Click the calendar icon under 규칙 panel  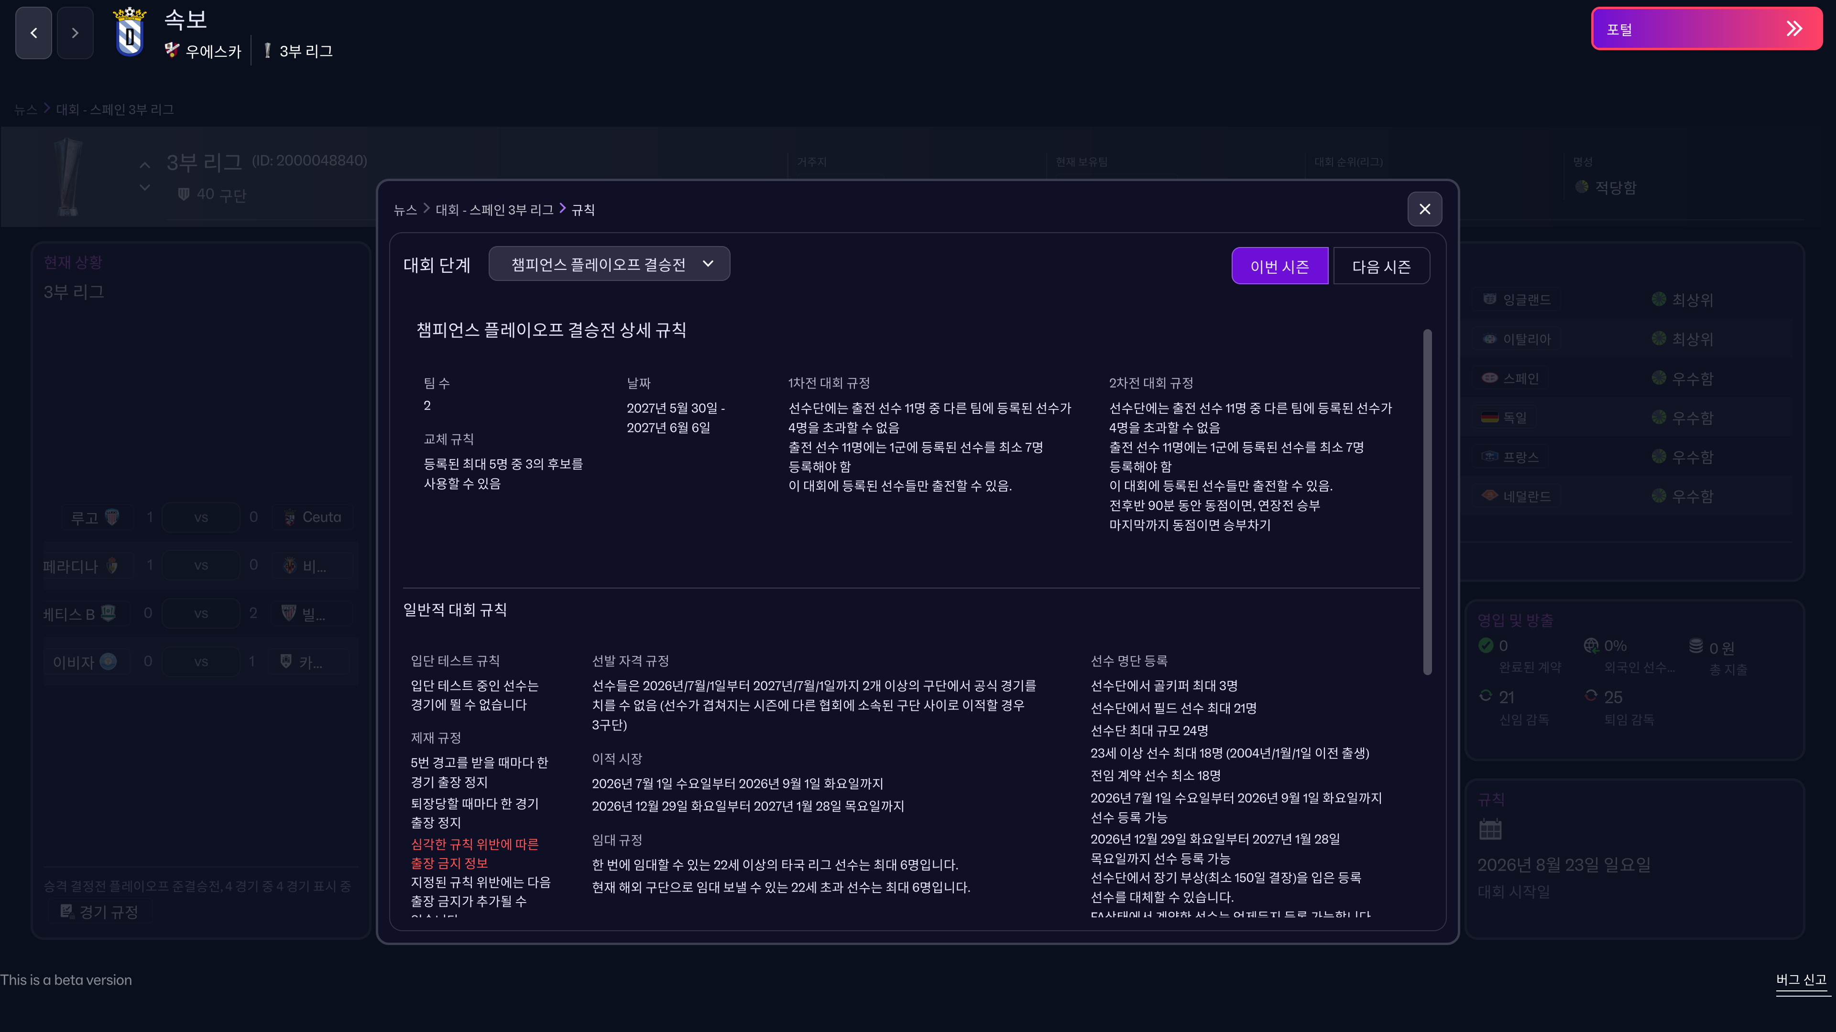(x=1490, y=829)
